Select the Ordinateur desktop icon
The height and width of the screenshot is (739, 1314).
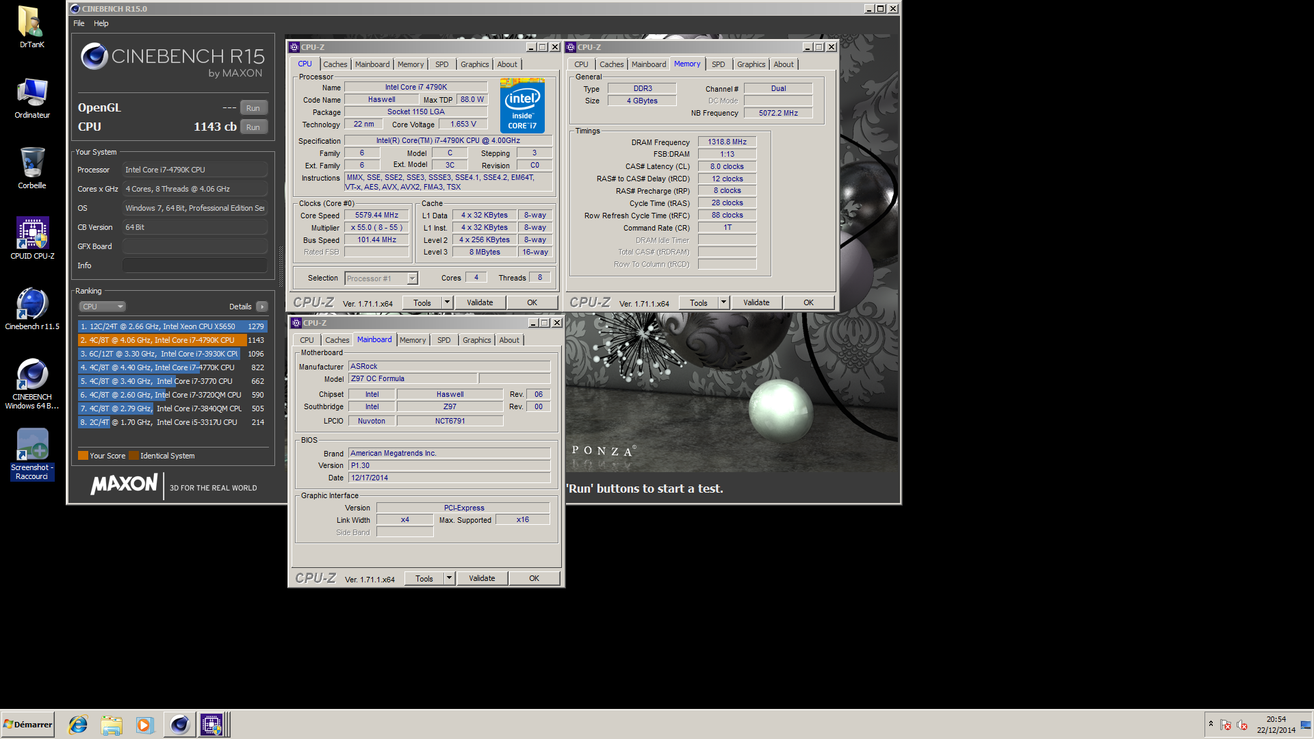pos(32,98)
